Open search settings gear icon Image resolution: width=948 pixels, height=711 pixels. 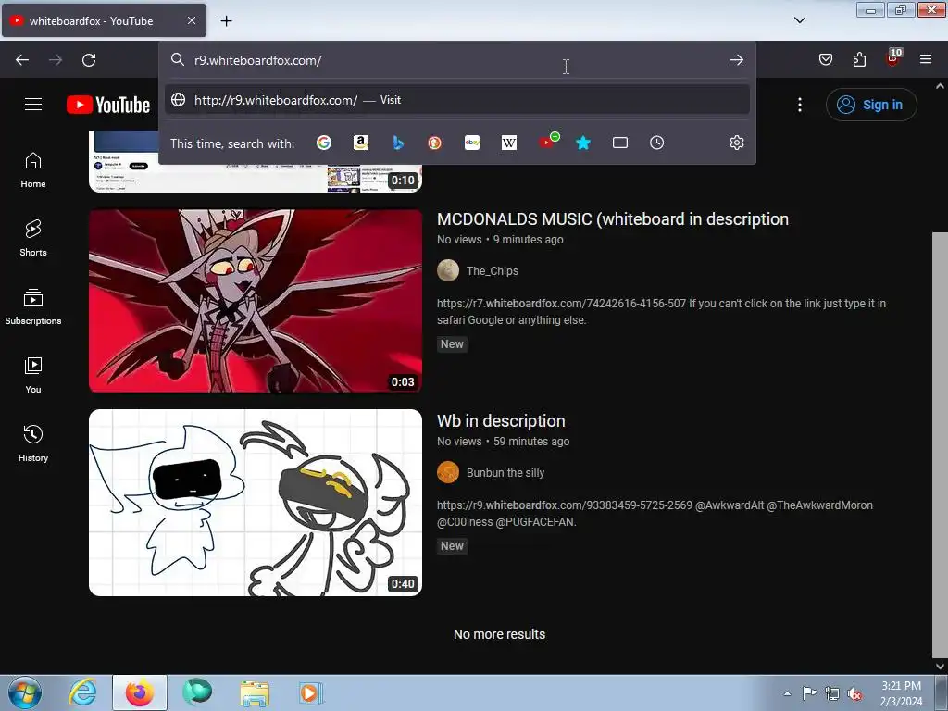point(736,143)
